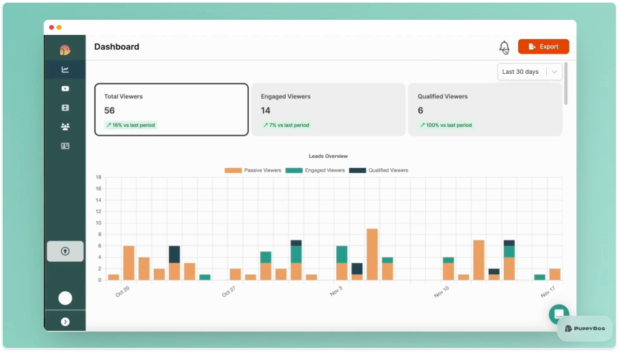This screenshot has height=352, width=620.
Task: Click the Nov 10 axis label
Action: (x=442, y=292)
